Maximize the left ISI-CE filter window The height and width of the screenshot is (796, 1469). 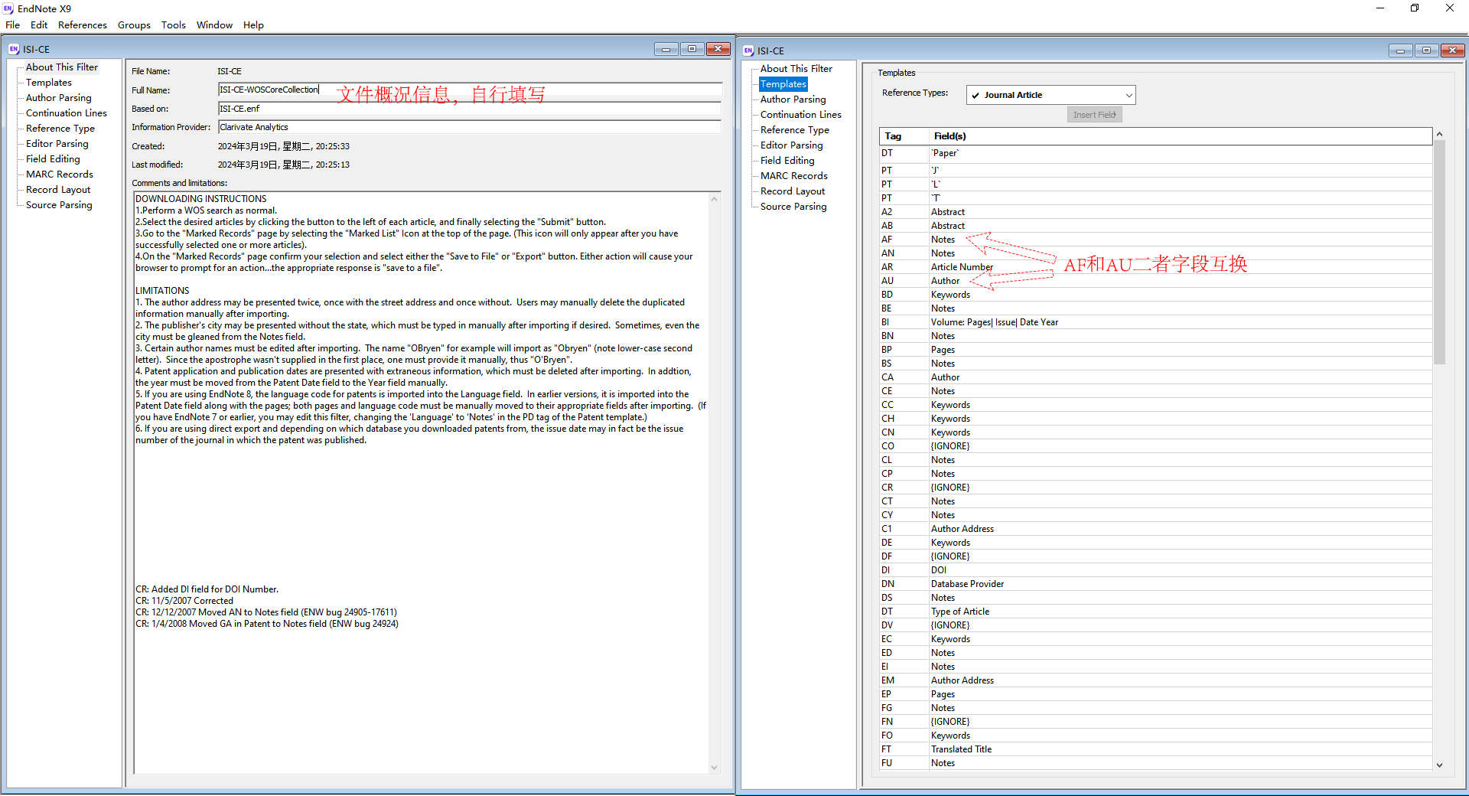692,49
